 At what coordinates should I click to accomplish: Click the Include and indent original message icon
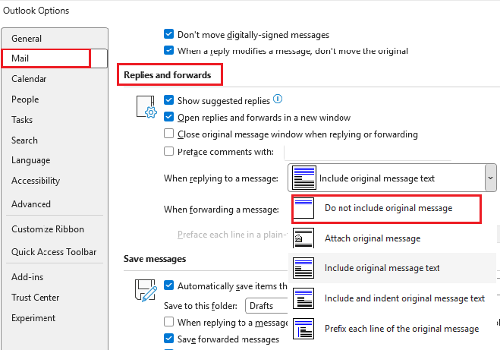click(303, 298)
